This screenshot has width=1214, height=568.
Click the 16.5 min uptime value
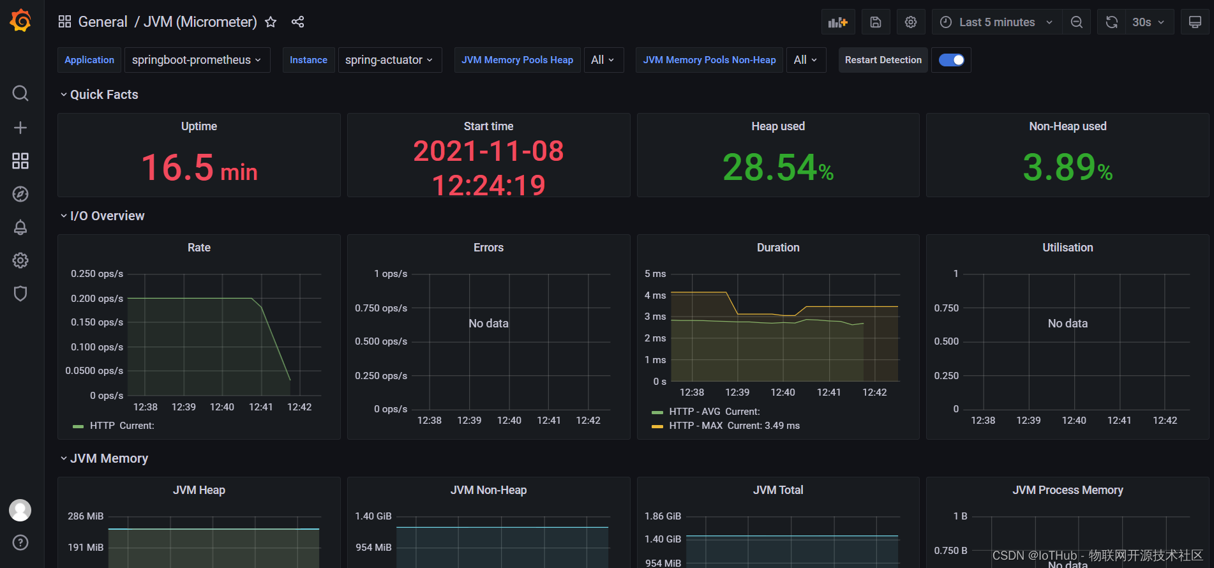(x=199, y=168)
